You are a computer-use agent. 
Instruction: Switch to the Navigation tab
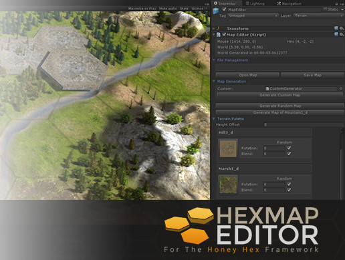click(x=289, y=3)
